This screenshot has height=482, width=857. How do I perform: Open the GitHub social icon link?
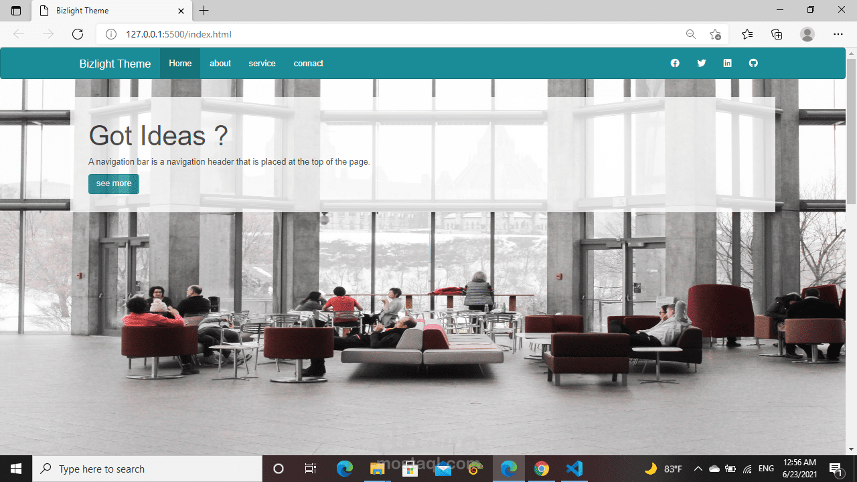[753, 63]
